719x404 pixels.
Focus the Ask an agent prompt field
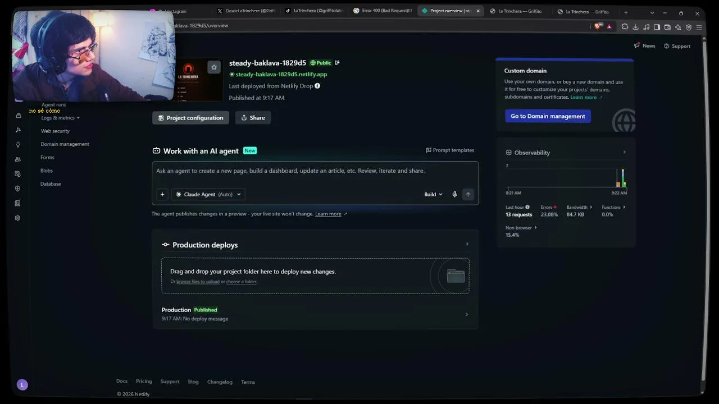click(x=315, y=171)
